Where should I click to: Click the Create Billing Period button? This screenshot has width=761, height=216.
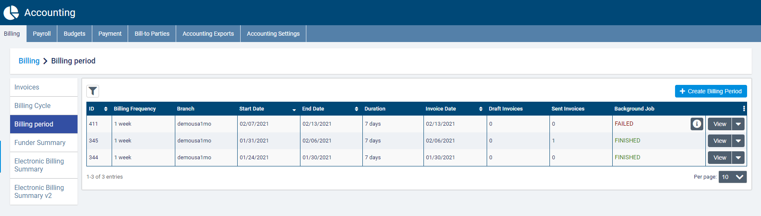[711, 91]
